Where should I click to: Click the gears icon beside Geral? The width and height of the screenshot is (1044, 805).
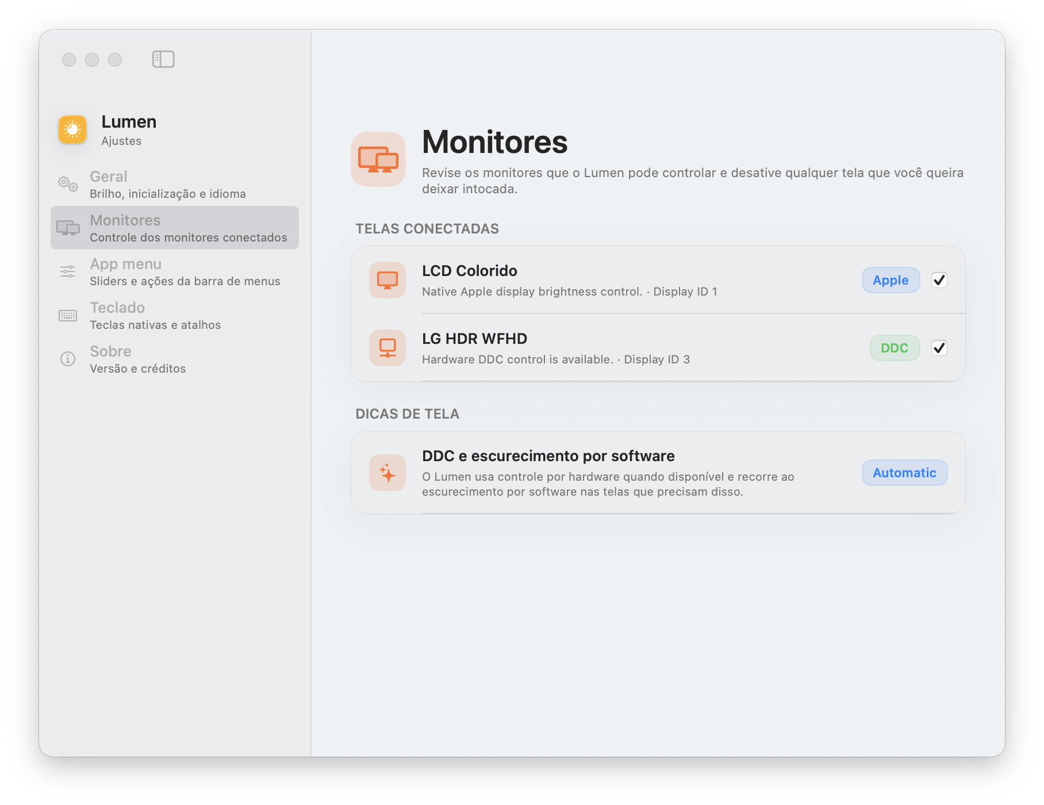(68, 184)
